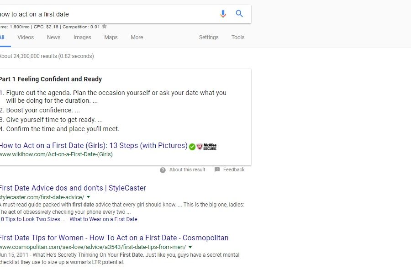411x270 pixels.
Task: Click the cosmopolitan.com first-date-tips URL text
Action: pos(93,247)
